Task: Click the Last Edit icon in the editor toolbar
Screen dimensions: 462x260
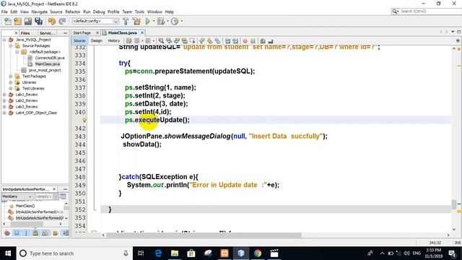Action: (x=128, y=40)
